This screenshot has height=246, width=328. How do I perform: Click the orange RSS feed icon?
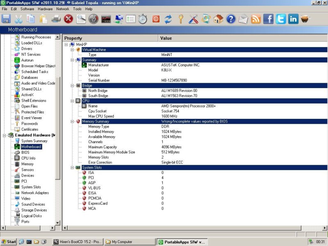pos(255,19)
